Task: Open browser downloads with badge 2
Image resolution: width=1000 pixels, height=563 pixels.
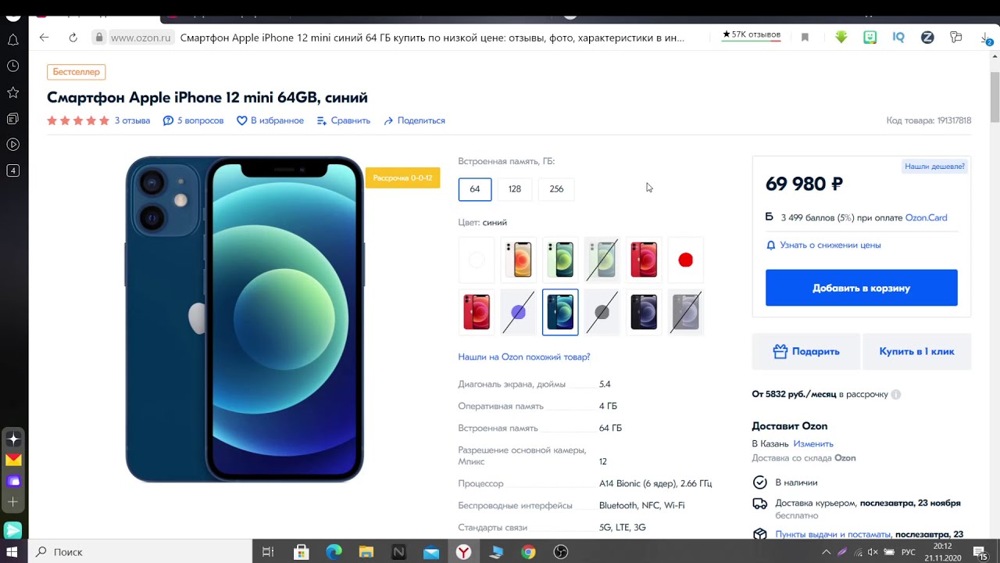Action: (x=986, y=38)
